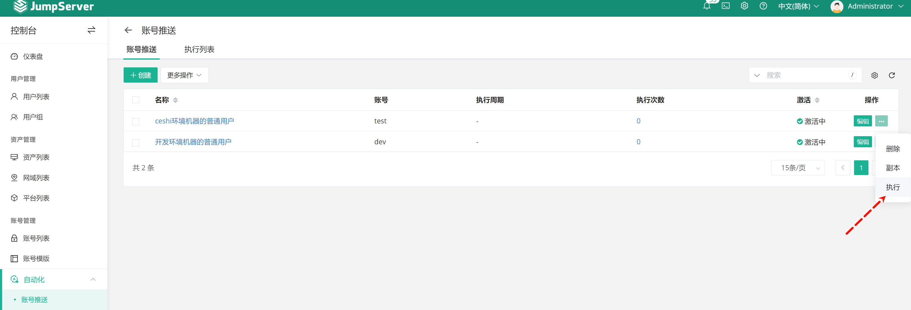Click the green 创建 button

[x=140, y=75]
